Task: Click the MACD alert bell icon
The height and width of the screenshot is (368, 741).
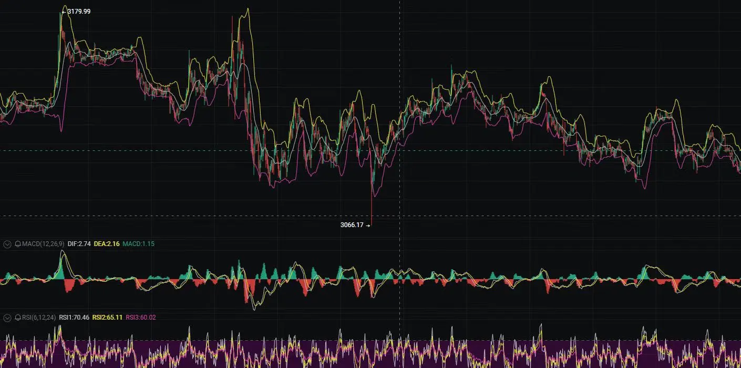Action: (18, 244)
